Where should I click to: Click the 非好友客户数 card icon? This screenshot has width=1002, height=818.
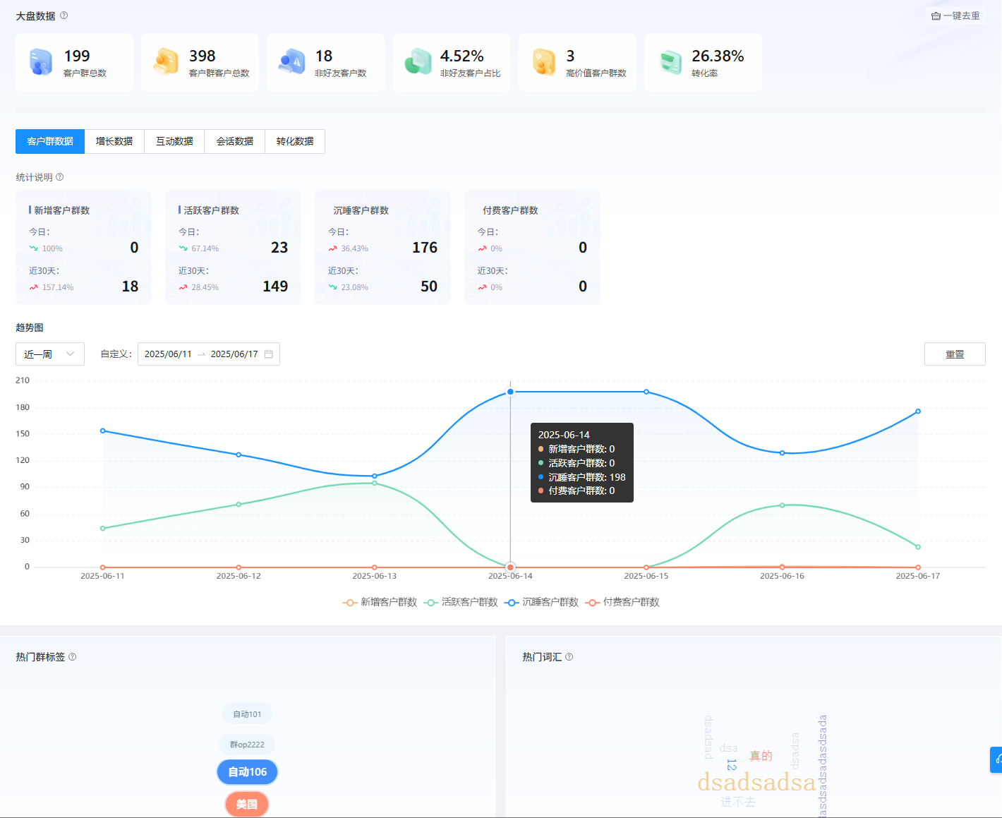(x=291, y=62)
